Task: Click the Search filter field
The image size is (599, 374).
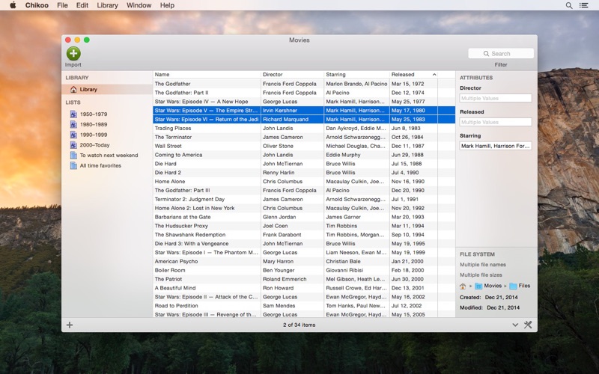Action: tap(501, 53)
